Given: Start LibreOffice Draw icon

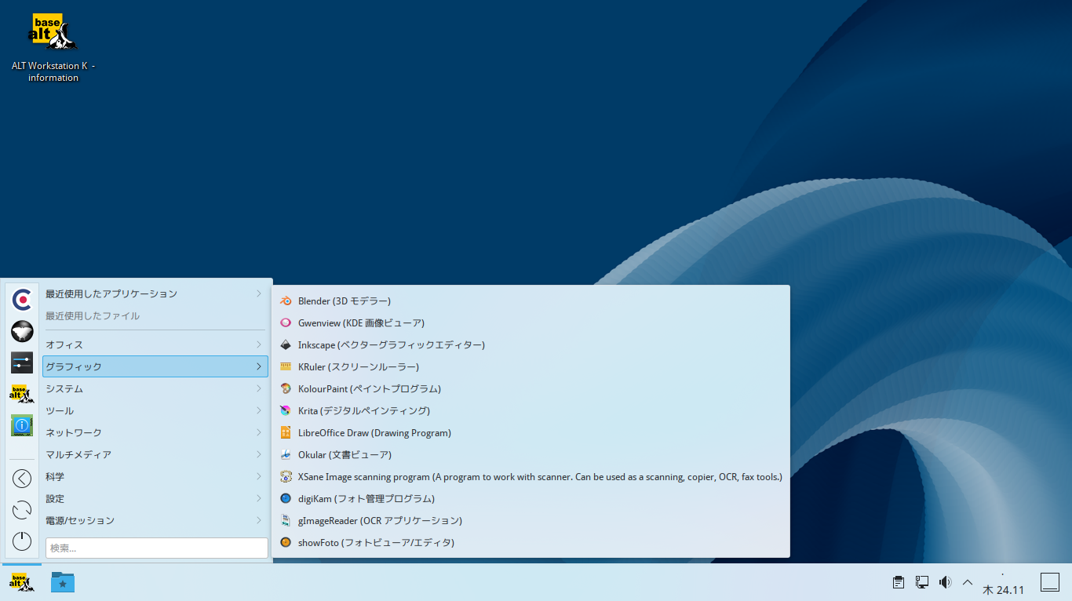Looking at the screenshot, I should pyautogui.click(x=286, y=432).
